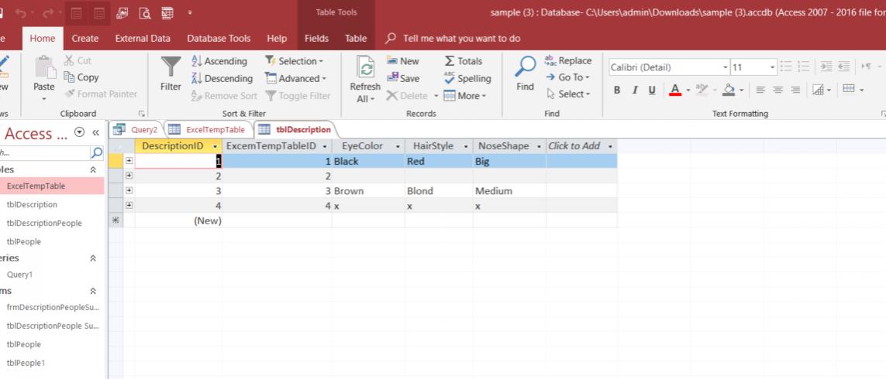Expand the first record's subdatasheet
Viewport: 886px width, 379px height.
click(x=129, y=161)
